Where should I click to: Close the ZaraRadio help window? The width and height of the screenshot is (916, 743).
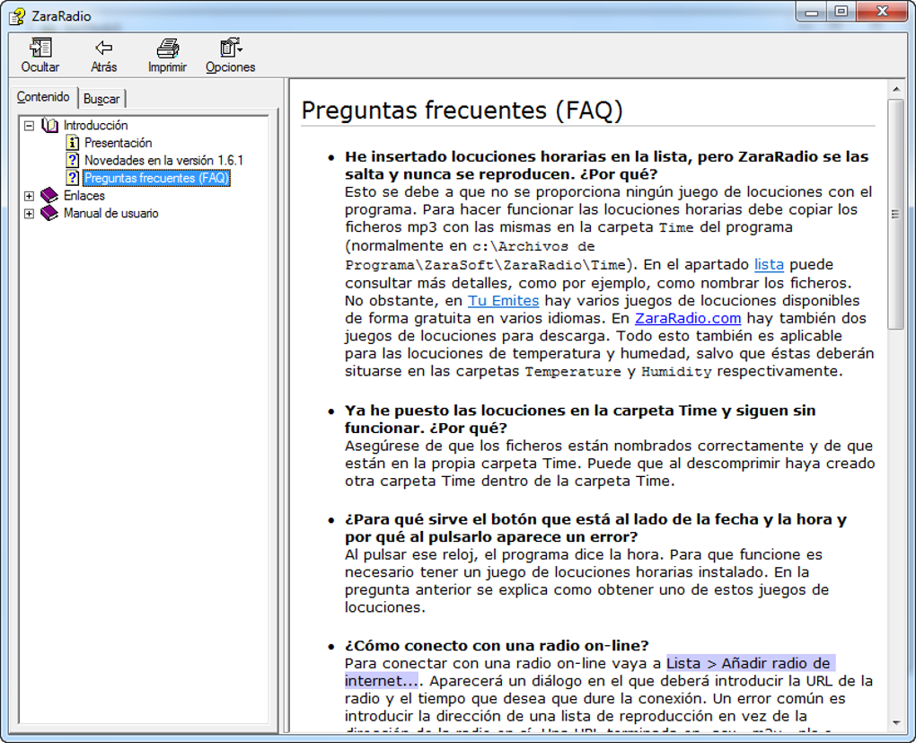pos(882,12)
